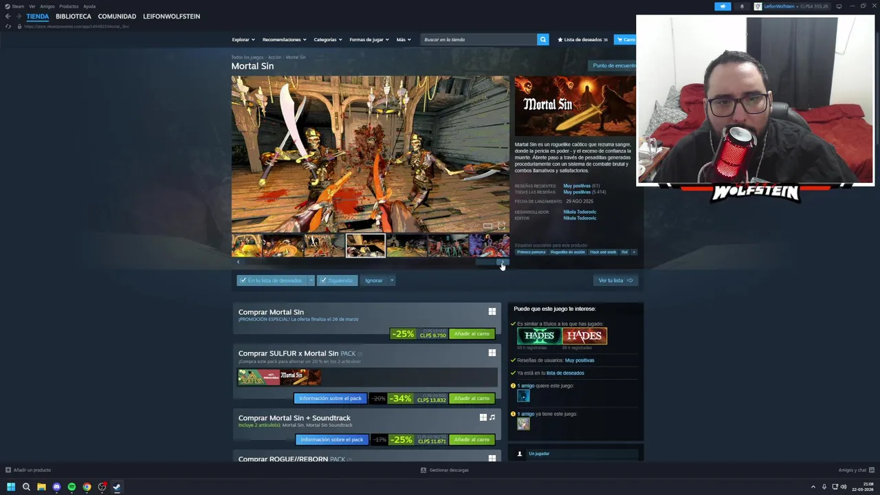
Task: Open Lista de deseados in store header
Action: pyautogui.click(x=582, y=40)
